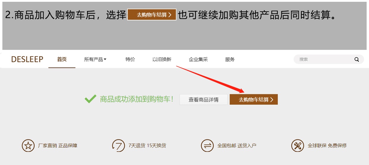Open the 所有产品 dropdown menu
This screenshot has height=165, width=369.
pos(95,59)
